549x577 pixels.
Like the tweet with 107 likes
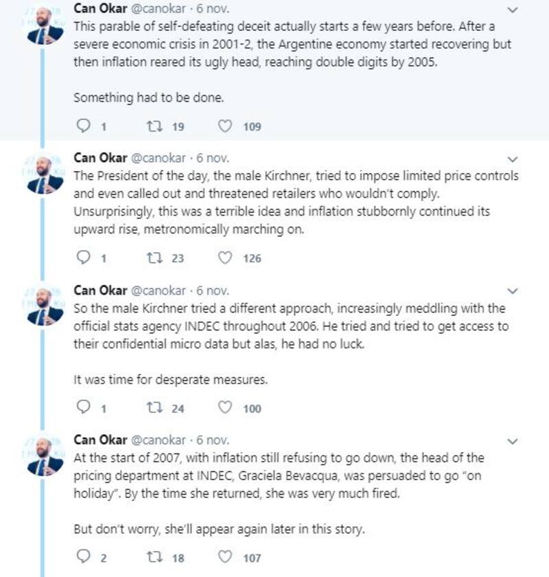(x=225, y=558)
